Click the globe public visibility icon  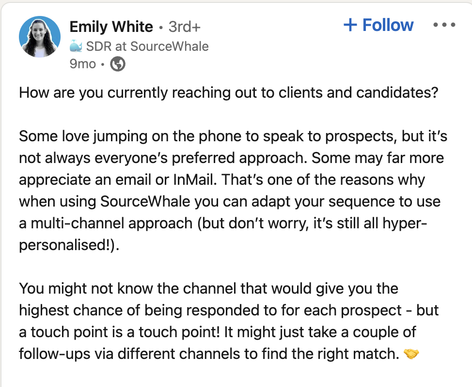(118, 64)
